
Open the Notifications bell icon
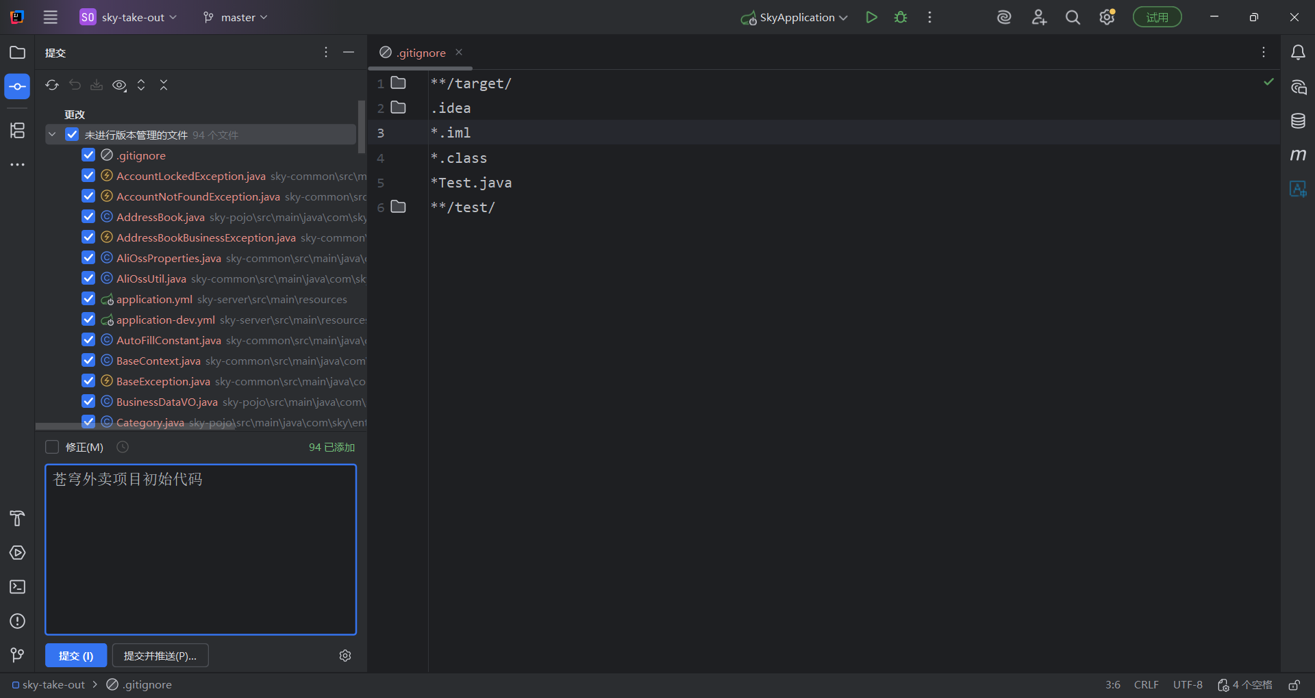[x=1298, y=53]
